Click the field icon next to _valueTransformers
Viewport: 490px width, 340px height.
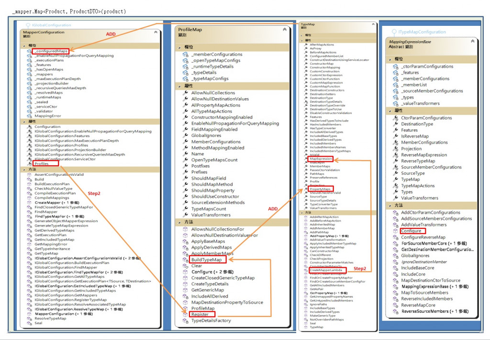tap(396, 103)
